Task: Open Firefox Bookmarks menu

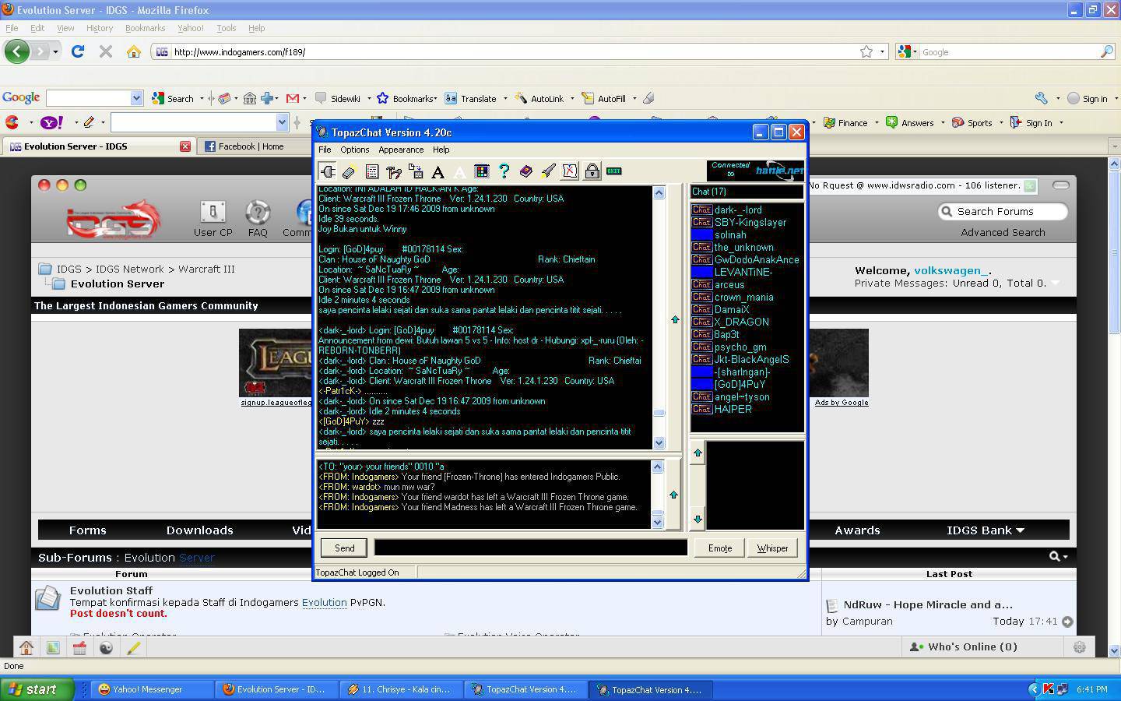Action: pos(145,28)
